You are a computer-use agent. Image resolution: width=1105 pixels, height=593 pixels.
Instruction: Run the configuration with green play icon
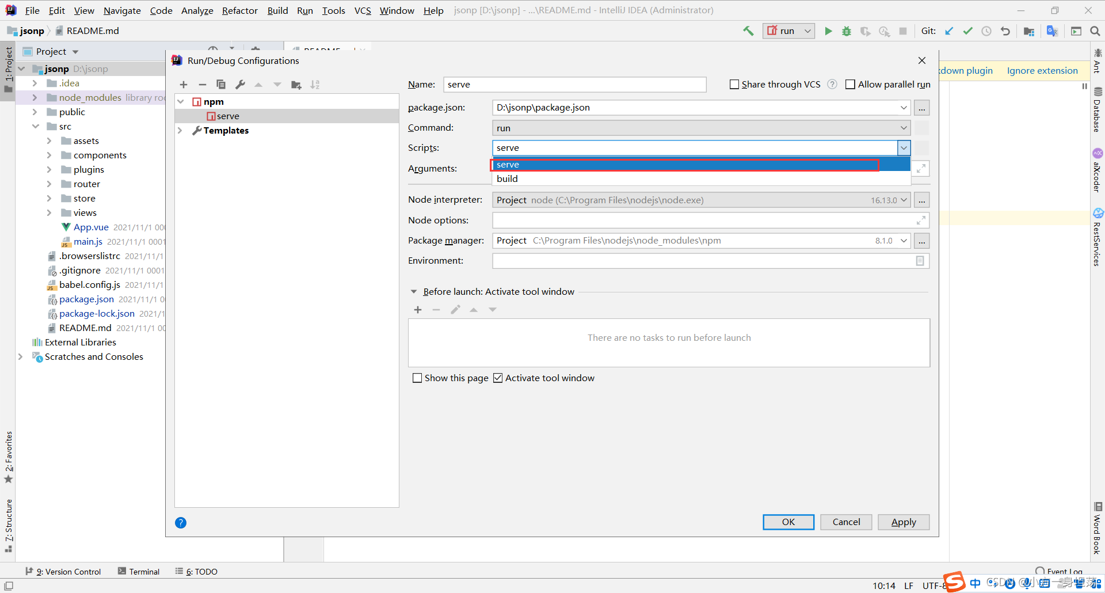tap(828, 31)
